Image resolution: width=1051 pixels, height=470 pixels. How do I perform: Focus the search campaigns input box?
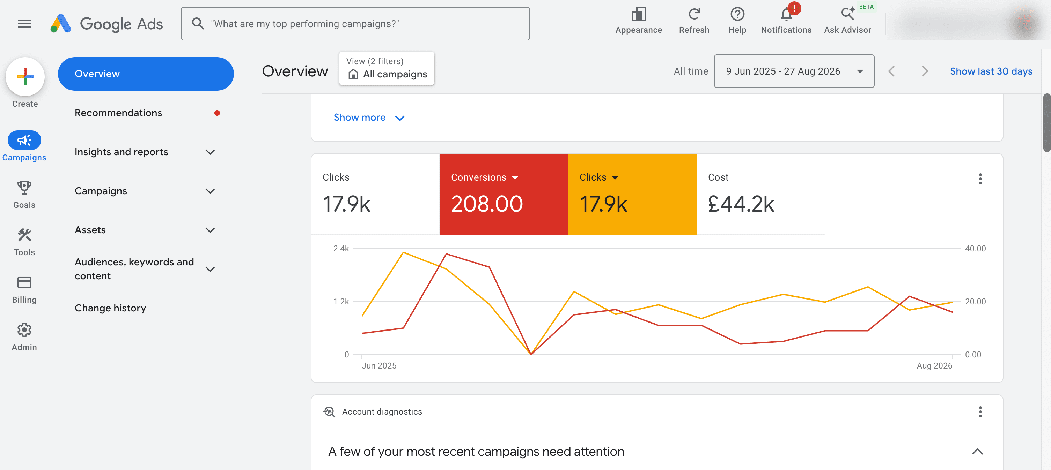pos(355,24)
